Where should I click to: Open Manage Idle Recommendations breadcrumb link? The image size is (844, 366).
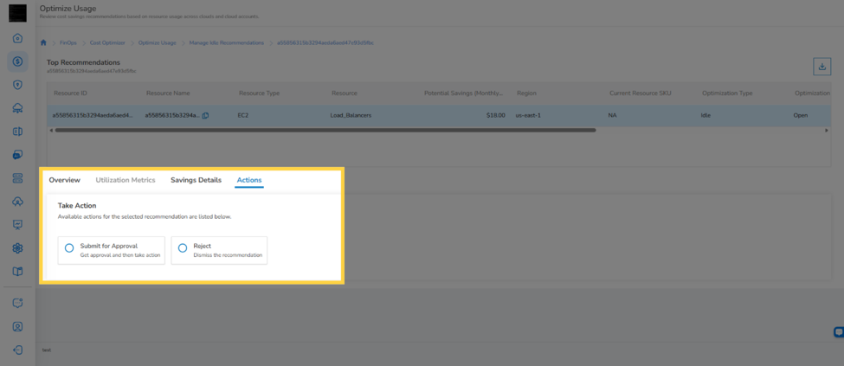click(x=227, y=42)
